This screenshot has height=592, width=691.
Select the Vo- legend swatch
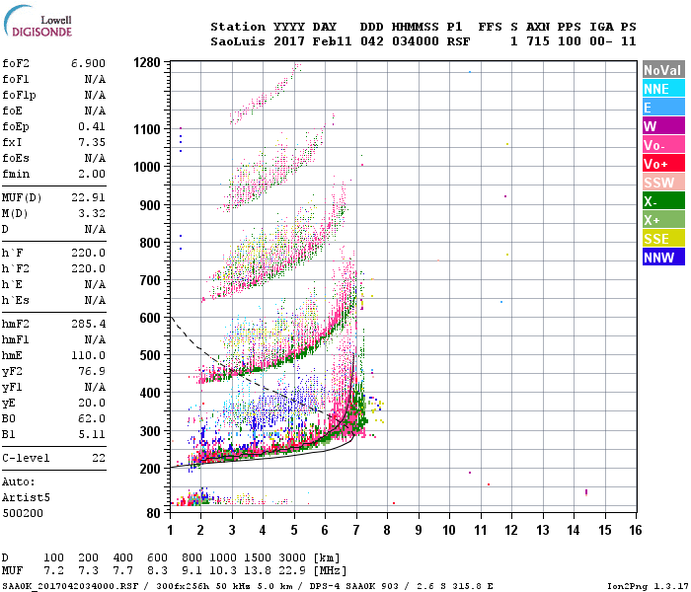tap(663, 145)
